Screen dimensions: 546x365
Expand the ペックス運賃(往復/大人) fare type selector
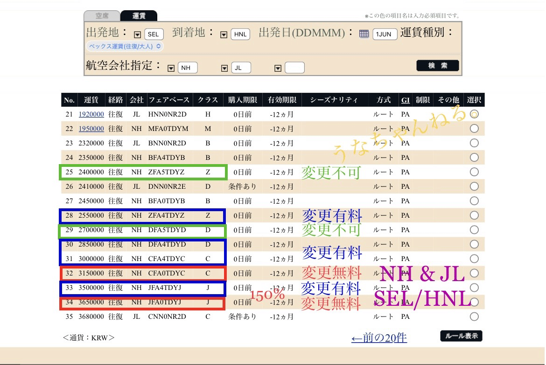point(125,46)
